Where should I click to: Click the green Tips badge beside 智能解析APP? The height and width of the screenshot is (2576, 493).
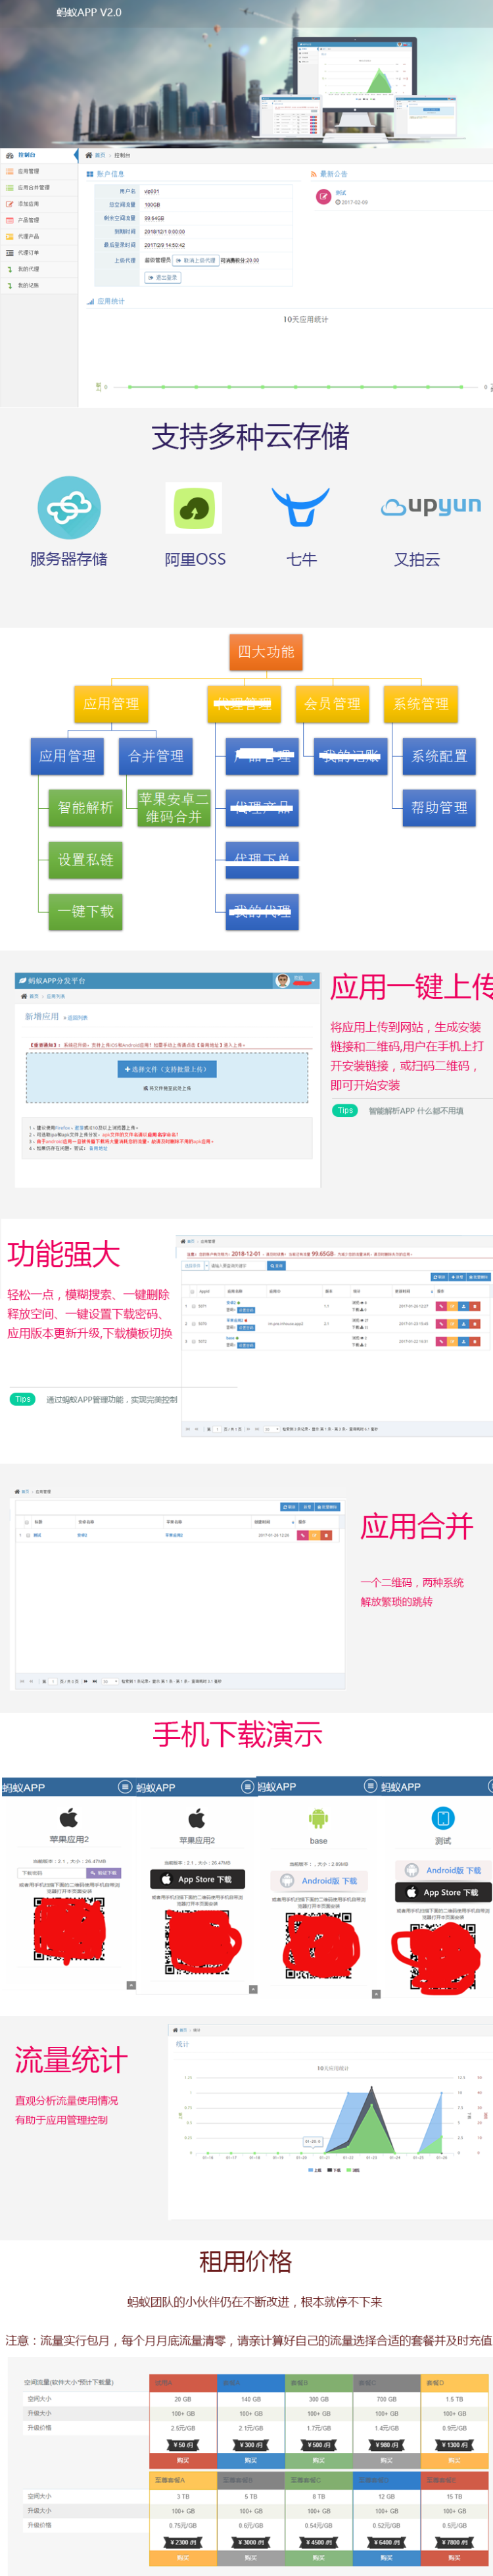point(344,1110)
